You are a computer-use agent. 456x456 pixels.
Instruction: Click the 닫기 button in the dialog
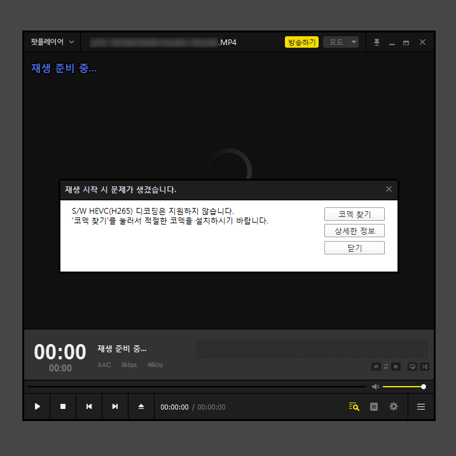(354, 248)
